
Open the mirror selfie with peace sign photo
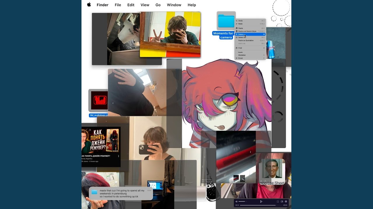pos(170,35)
